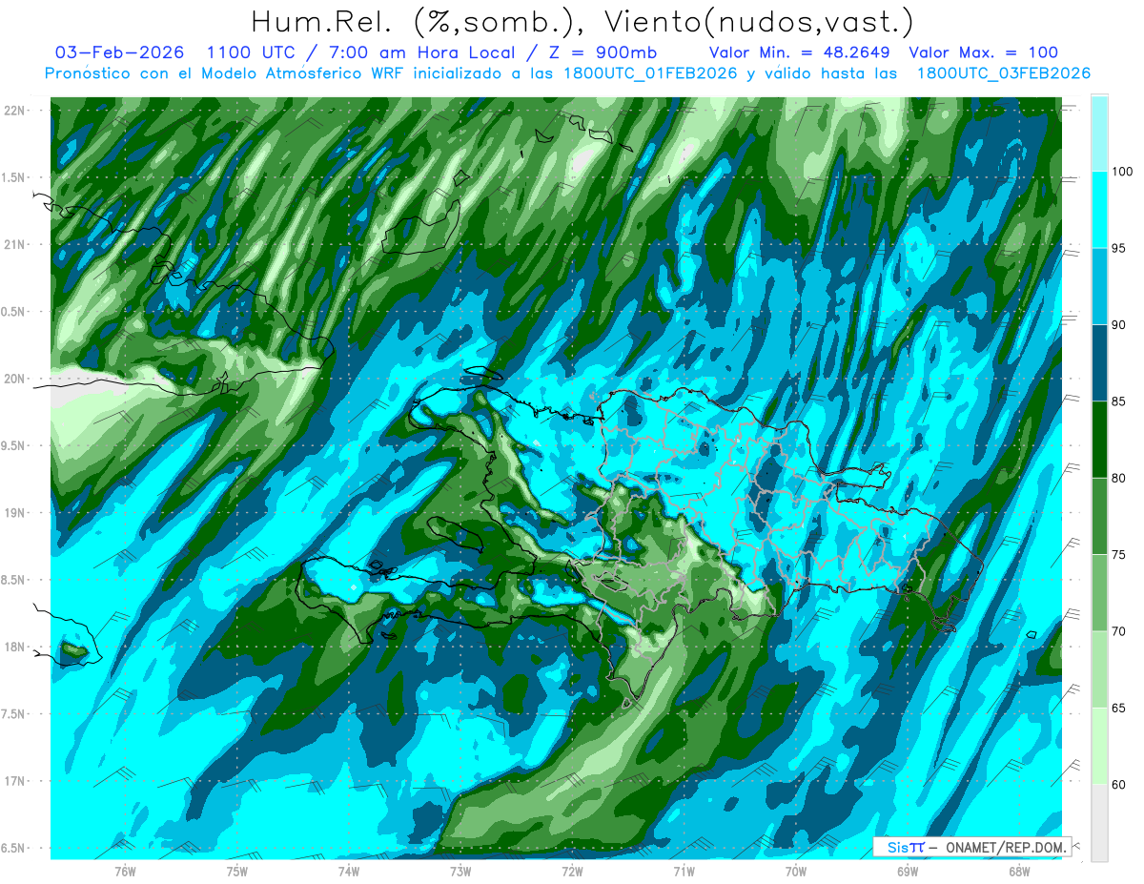Click the "Valor Min. = 48.2649" text
The image size is (1144, 884).
pyautogui.click(x=799, y=52)
